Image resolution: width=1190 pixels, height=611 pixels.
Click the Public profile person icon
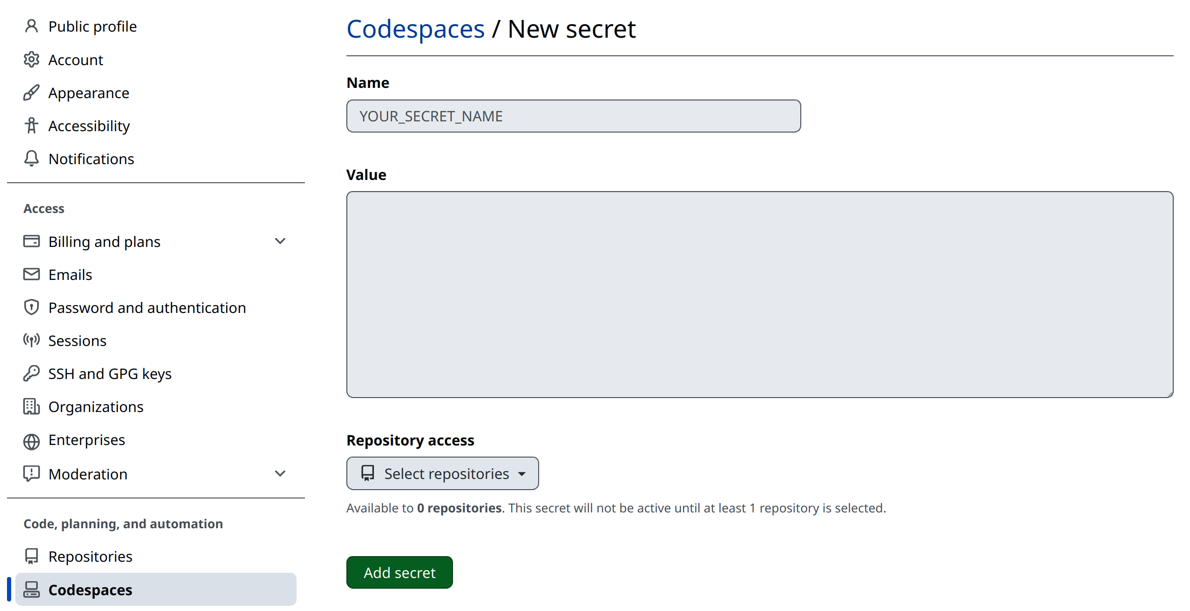point(31,27)
